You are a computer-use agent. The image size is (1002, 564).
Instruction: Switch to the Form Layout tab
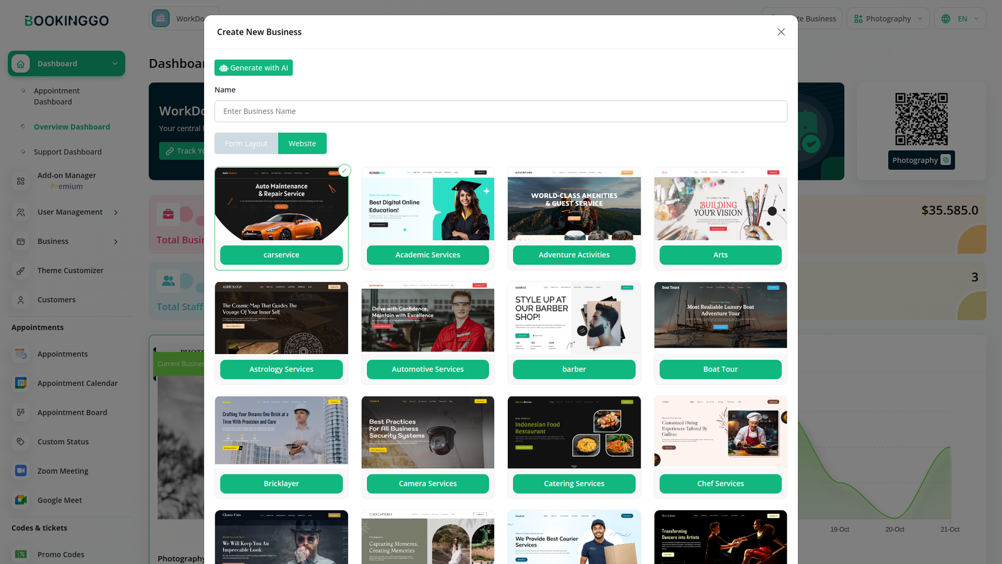click(246, 144)
